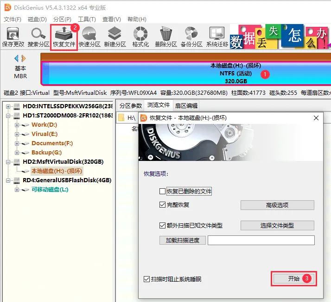The height and width of the screenshot is (302, 331).
Task: Expand the HD0 INTELSSD disk node
Action: point(8,106)
